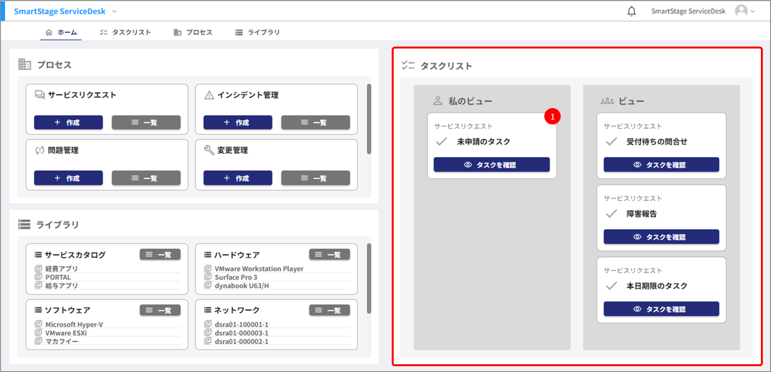The image size is (771, 372).
Task: Click the wrench icon beside 変更管理
Action: 209,150
